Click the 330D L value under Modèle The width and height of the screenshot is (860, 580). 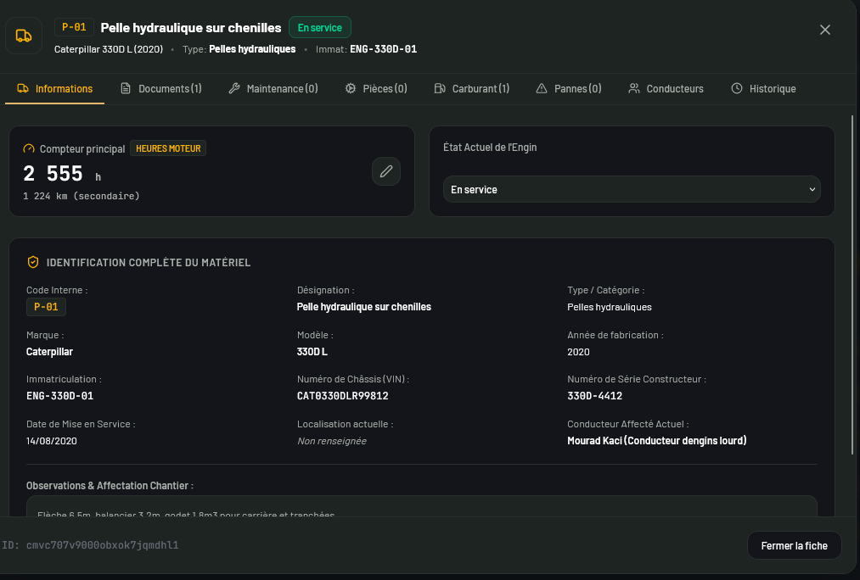[x=312, y=352]
